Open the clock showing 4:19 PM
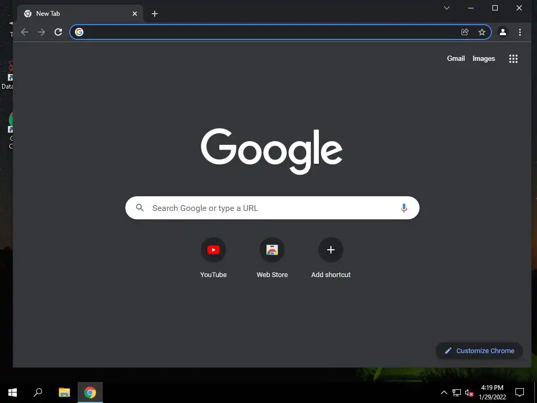The width and height of the screenshot is (537, 403). click(492, 393)
